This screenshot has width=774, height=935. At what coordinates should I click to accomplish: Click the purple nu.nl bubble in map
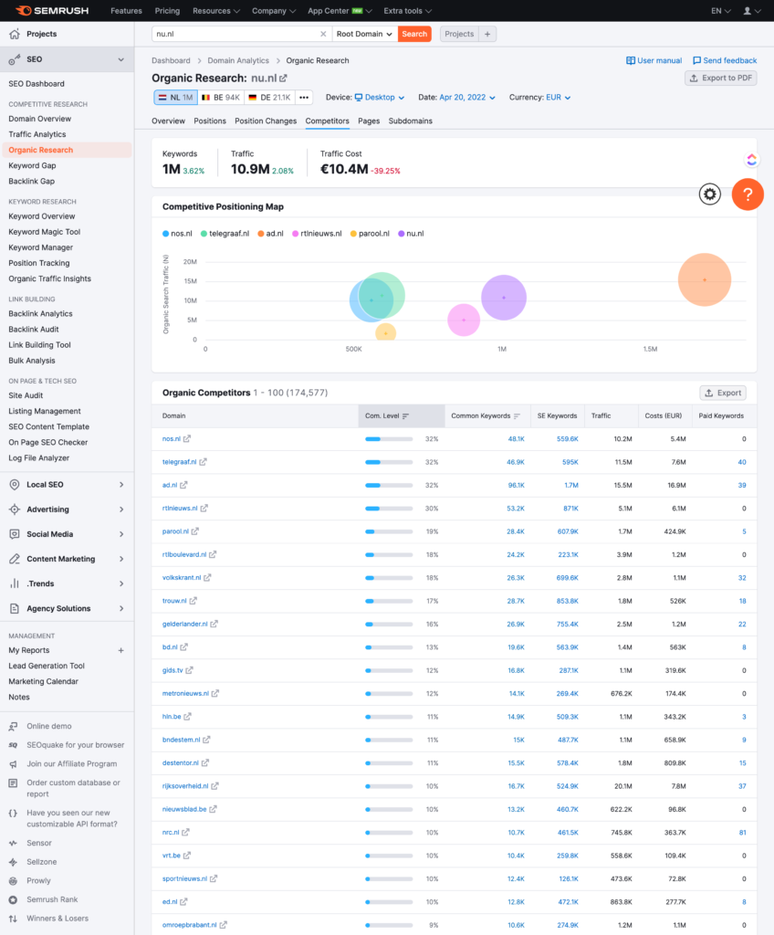504,298
